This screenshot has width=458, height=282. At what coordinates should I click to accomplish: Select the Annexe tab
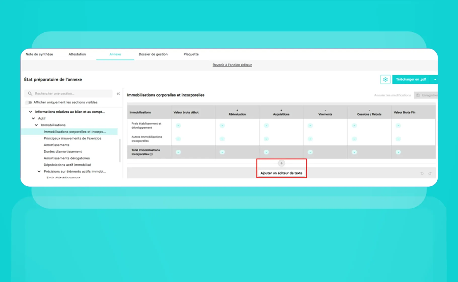pyautogui.click(x=115, y=54)
